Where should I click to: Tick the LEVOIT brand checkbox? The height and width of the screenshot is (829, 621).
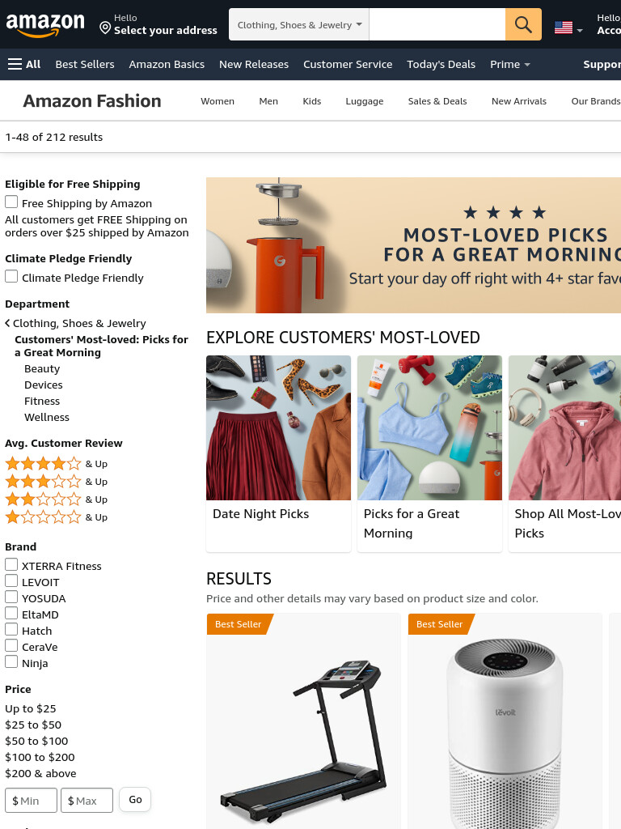11,580
